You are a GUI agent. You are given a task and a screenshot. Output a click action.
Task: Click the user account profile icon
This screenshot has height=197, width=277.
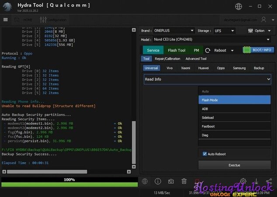click(263, 20)
